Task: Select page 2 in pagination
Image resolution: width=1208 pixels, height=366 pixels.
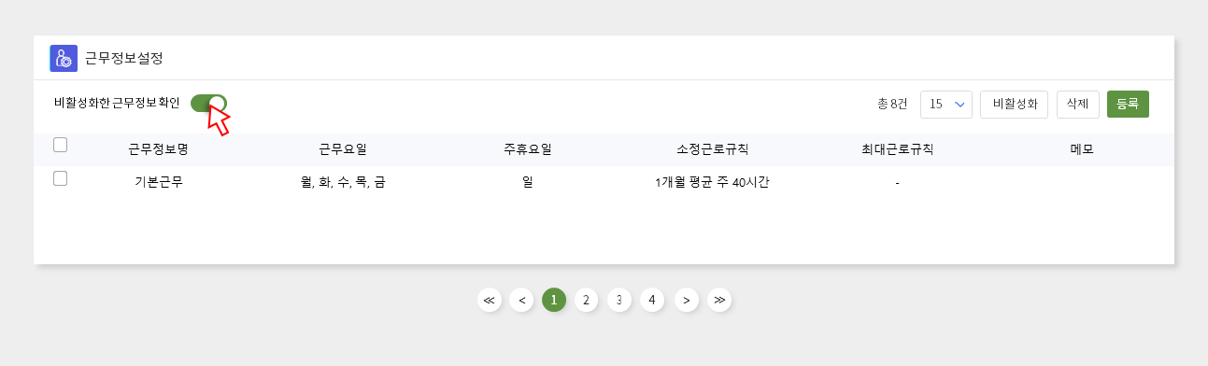Action: (586, 300)
